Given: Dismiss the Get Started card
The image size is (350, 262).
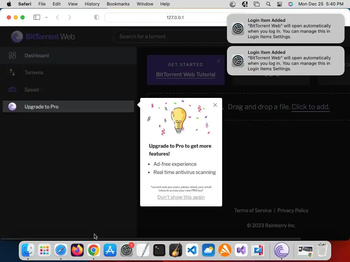Looking at the screenshot, I should click(218, 61).
